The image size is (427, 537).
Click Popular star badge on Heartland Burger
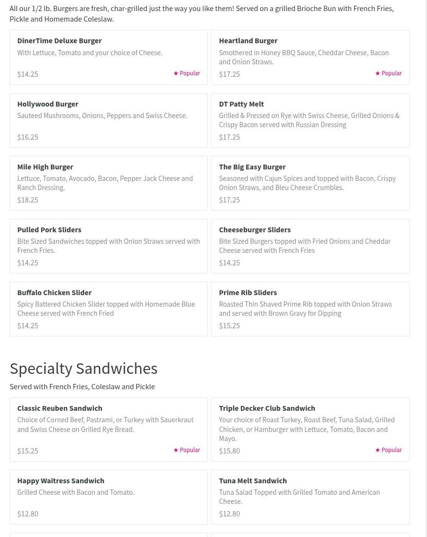point(388,73)
